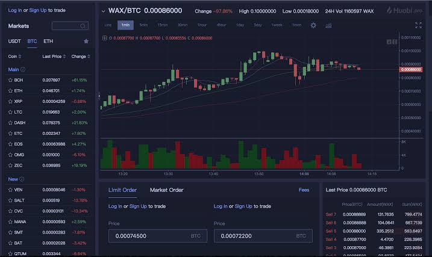Show favorites with the star icon
432x257 pixels.
pos(86,41)
